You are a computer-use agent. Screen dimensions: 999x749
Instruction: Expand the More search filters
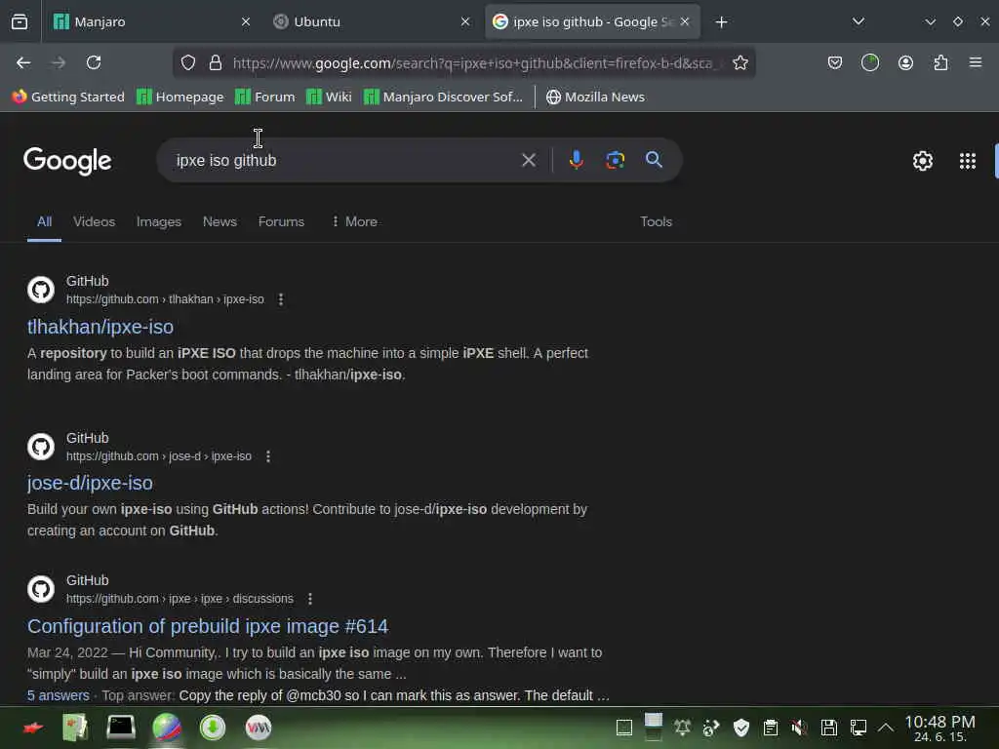pos(355,221)
